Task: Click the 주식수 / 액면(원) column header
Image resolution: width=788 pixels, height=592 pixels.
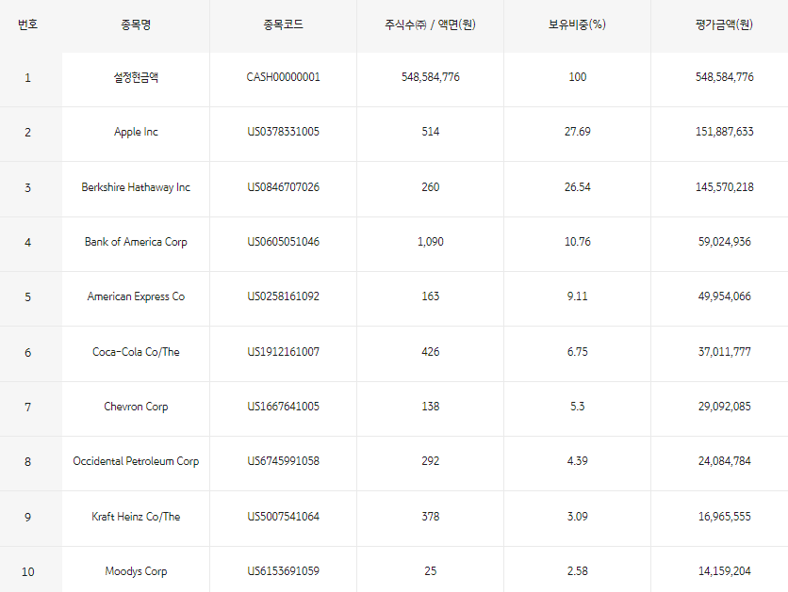Action: click(430, 24)
